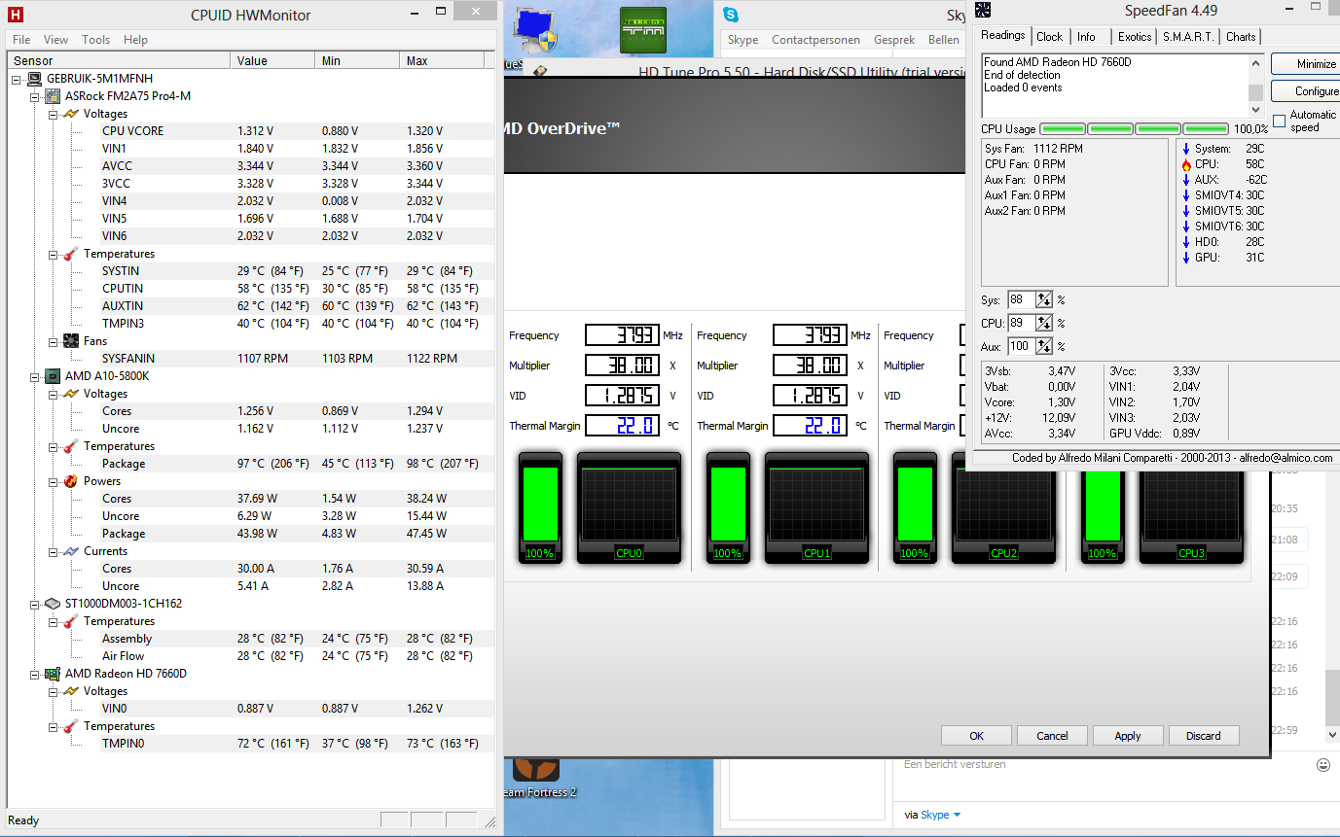Click the computer icon beside GEBRUIK-5M1MFNH
The width and height of the screenshot is (1340, 837).
click(x=34, y=79)
